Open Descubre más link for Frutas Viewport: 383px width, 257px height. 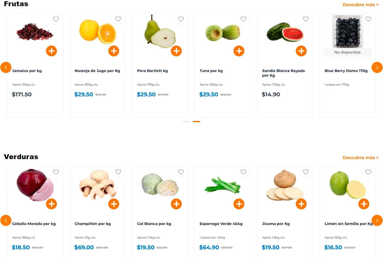(360, 5)
